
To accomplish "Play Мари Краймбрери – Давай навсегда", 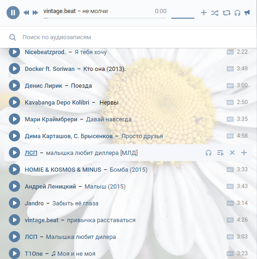I will pyautogui.click(x=14, y=119).
